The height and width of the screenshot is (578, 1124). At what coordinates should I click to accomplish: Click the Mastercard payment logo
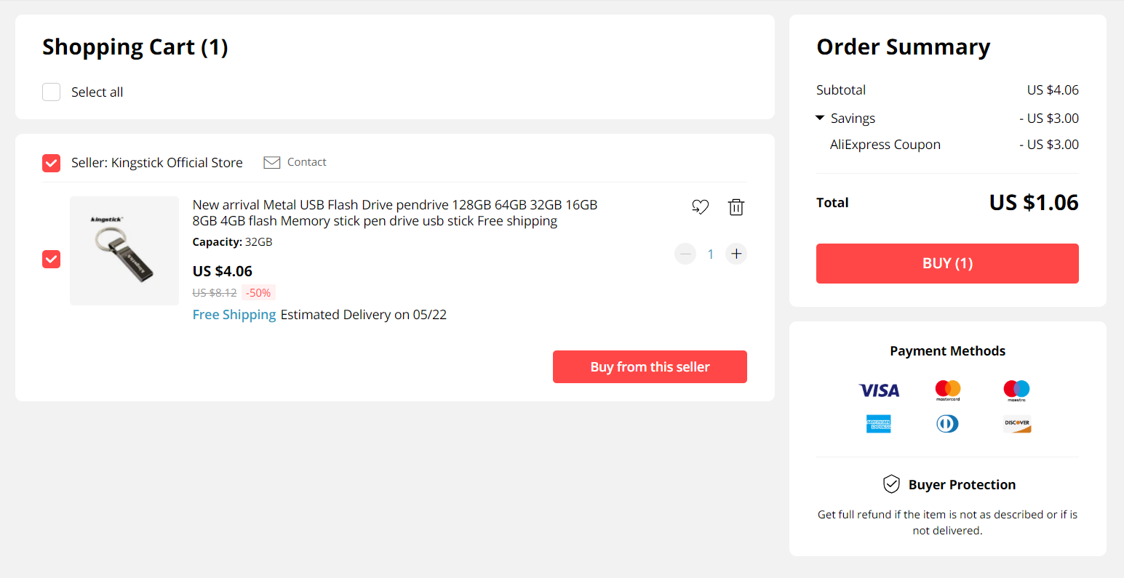(948, 390)
